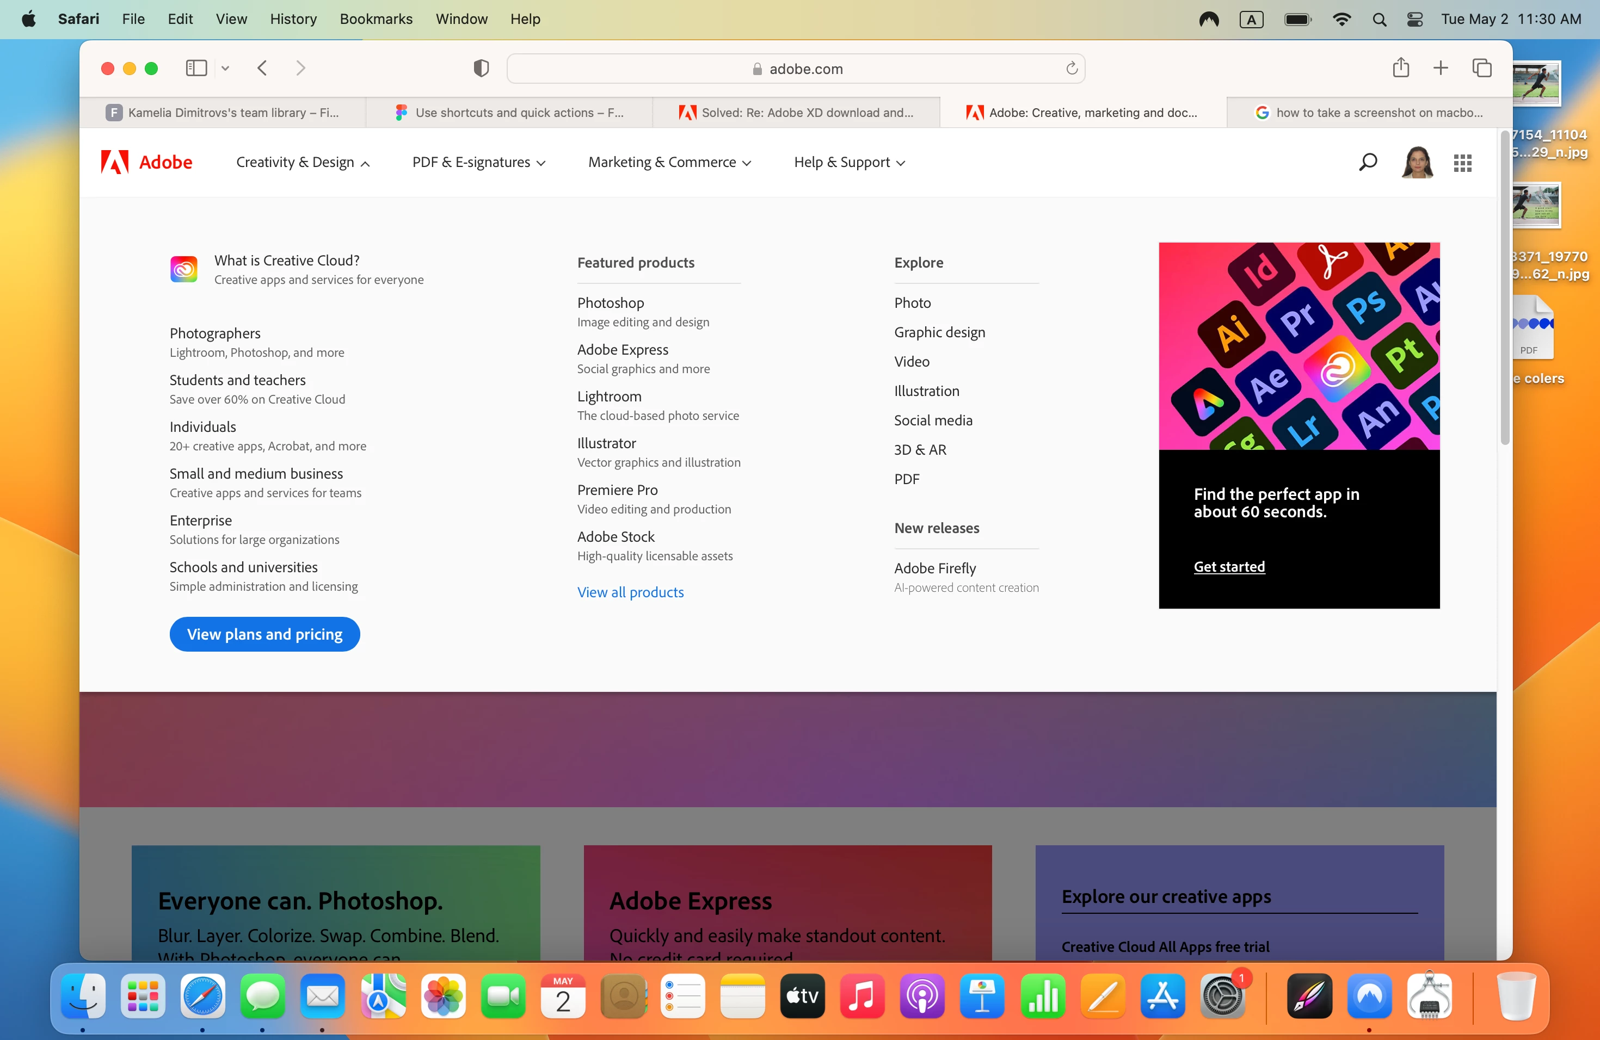Open macOS Control Center toggles
1600x1040 pixels.
1414,19
